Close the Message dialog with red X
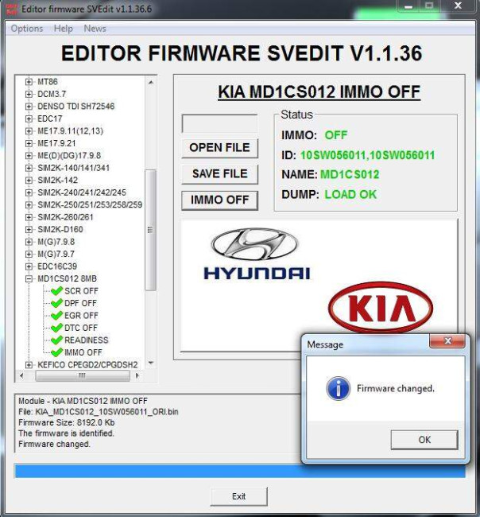This screenshot has height=517, width=480. coord(447,341)
